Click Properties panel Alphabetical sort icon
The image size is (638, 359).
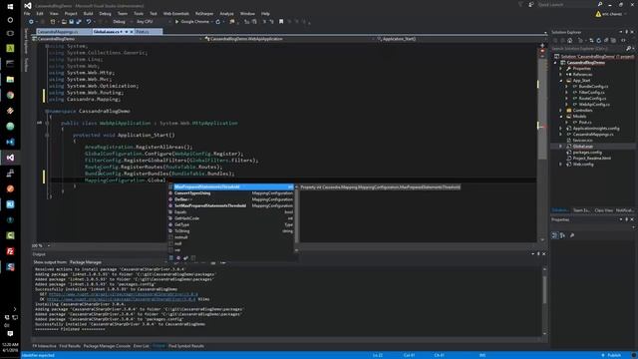(562, 235)
